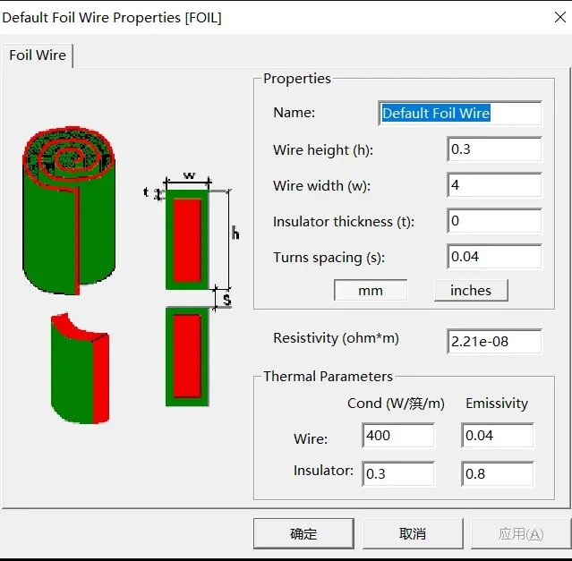Click the lower foil cross-section diagram
This screenshot has width=572, height=561.
coord(187,356)
